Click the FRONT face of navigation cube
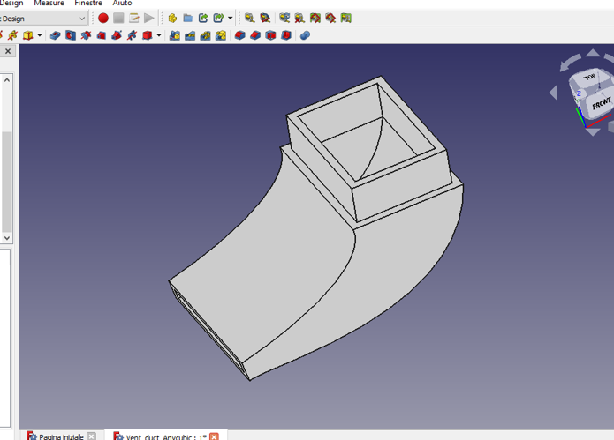 tap(601, 104)
